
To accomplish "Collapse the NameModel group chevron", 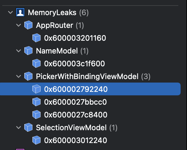I will 19,51.
